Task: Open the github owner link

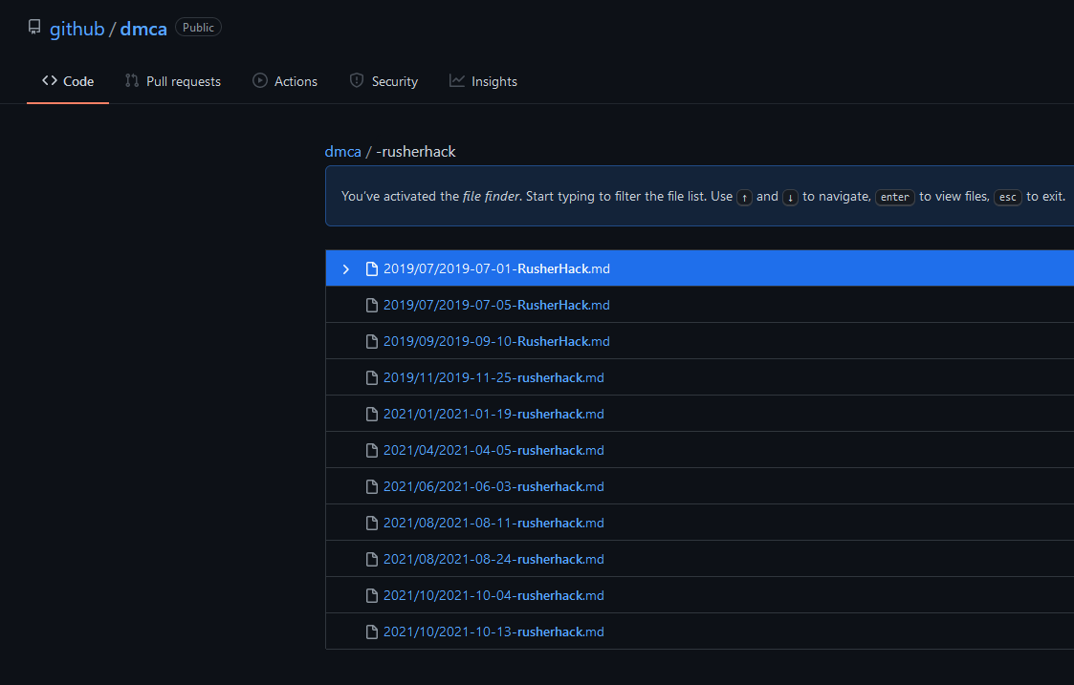Action: (77, 29)
